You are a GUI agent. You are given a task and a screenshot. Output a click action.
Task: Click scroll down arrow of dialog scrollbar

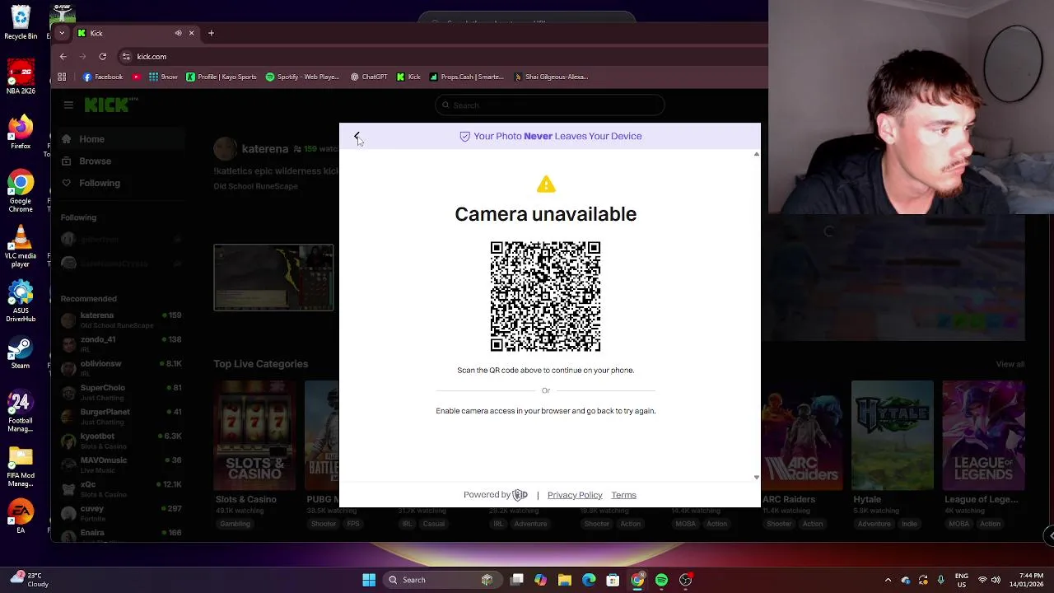756,478
